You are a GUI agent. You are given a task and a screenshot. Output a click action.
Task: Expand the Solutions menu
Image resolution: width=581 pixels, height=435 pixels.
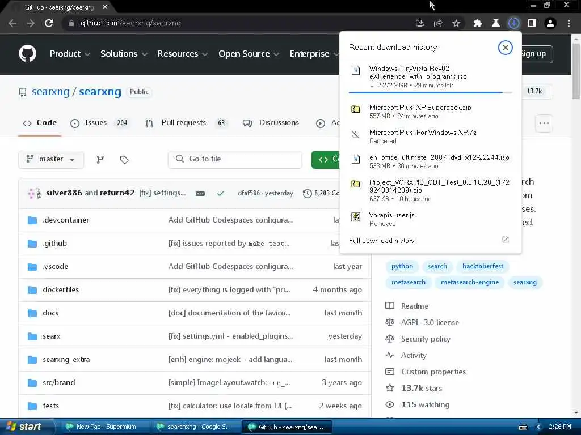tap(124, 54)
